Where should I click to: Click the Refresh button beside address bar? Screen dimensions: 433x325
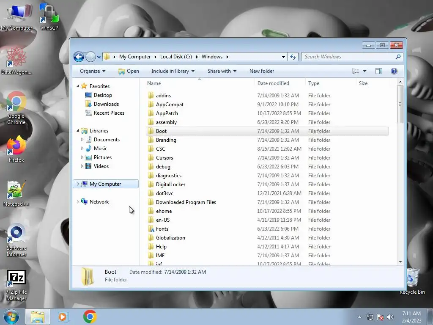point(293,57)
